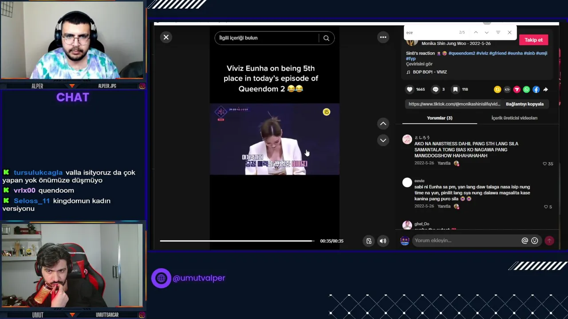Select the Yorumlar (3) tab

point(439,118)
